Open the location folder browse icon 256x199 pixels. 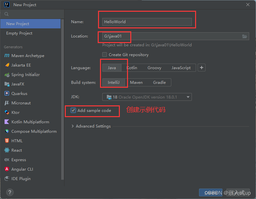click(x=244, y=36)
